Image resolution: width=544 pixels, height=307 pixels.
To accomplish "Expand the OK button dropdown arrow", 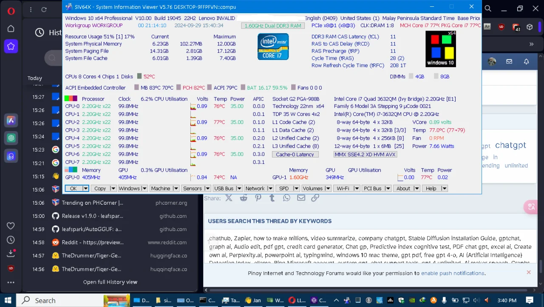I will (x=85, y=189).
